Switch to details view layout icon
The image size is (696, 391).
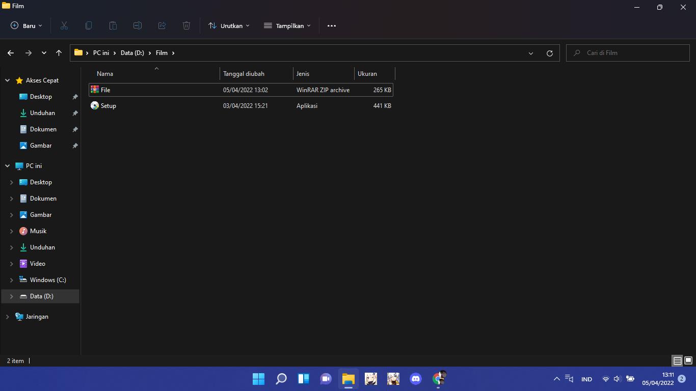coord(677,361)
